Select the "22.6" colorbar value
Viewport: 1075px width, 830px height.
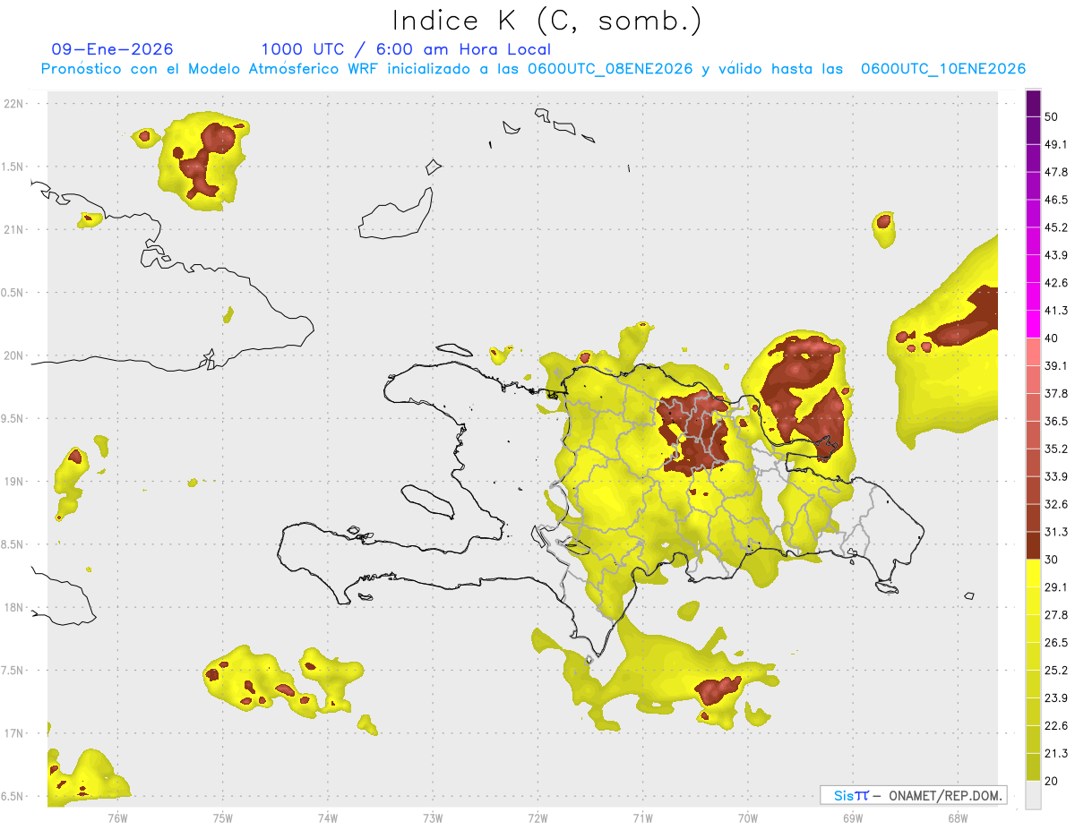(1056, 725)
